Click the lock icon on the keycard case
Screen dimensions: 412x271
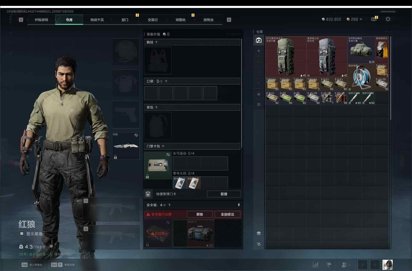tap(147, 176)
